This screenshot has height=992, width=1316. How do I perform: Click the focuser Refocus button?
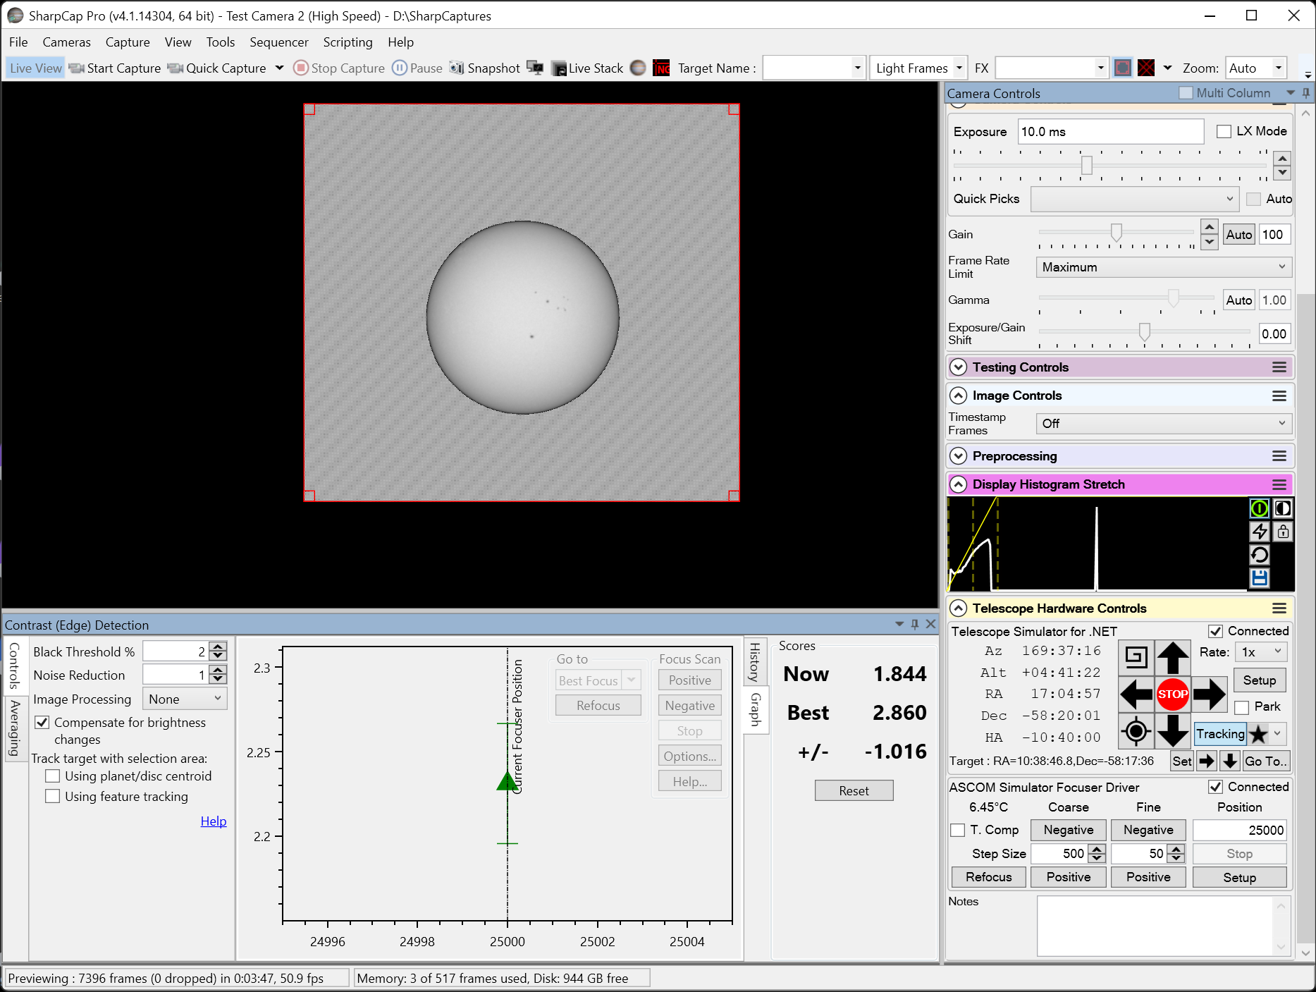point(989,877)
